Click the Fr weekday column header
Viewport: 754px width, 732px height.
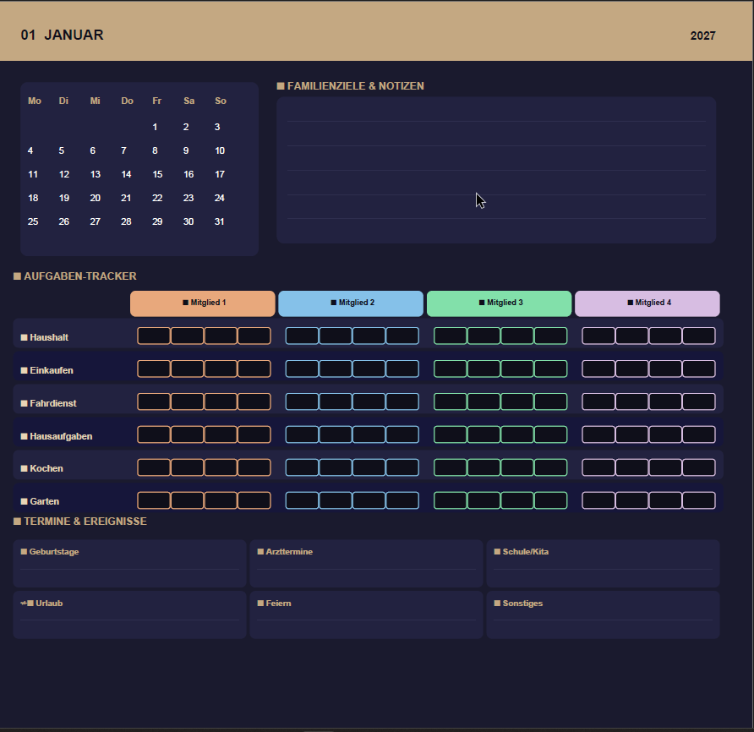tap(156, 101)
